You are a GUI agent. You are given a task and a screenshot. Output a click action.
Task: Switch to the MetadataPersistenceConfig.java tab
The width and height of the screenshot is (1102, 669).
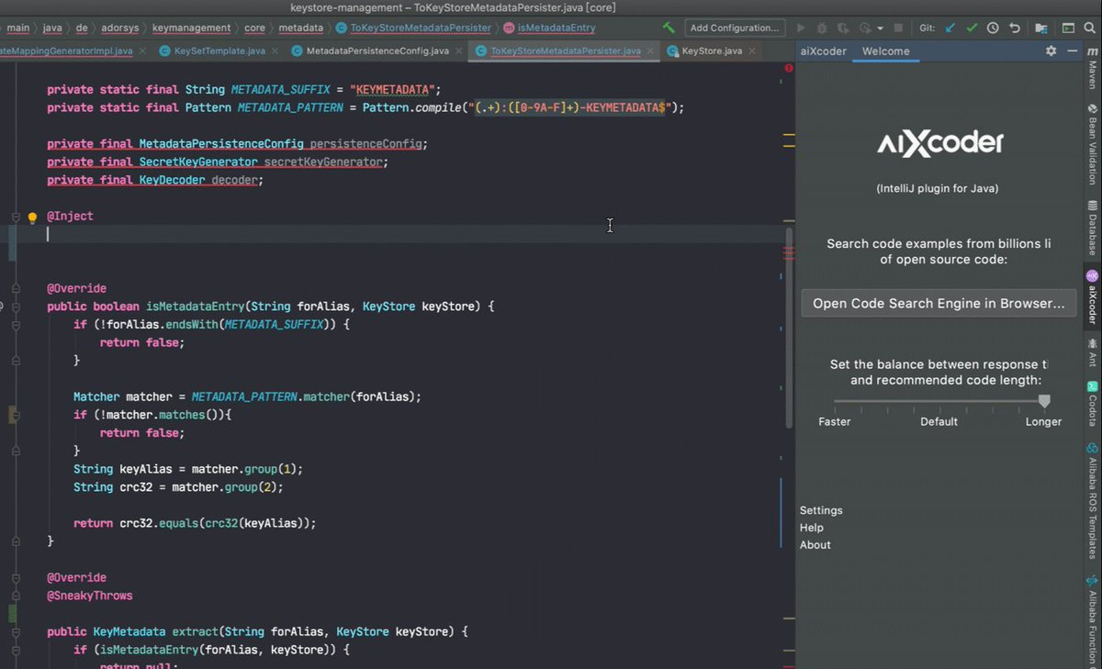377,51
